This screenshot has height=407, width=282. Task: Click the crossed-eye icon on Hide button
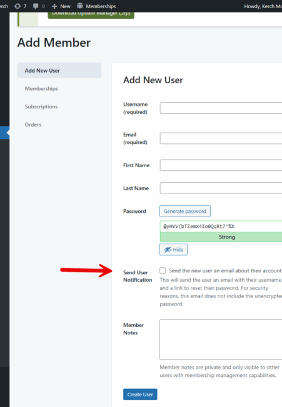(168, 249)
